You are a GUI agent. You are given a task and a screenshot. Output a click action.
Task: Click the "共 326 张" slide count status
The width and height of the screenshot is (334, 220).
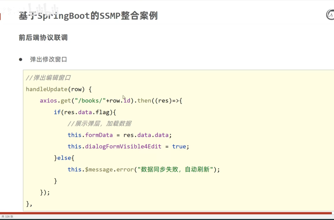pos(8,217)
